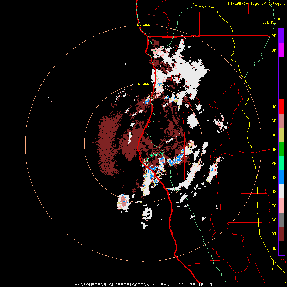Viewport: 287px width, 287px height.
Task: Click the BI legend label
Action: coord(274,234)
